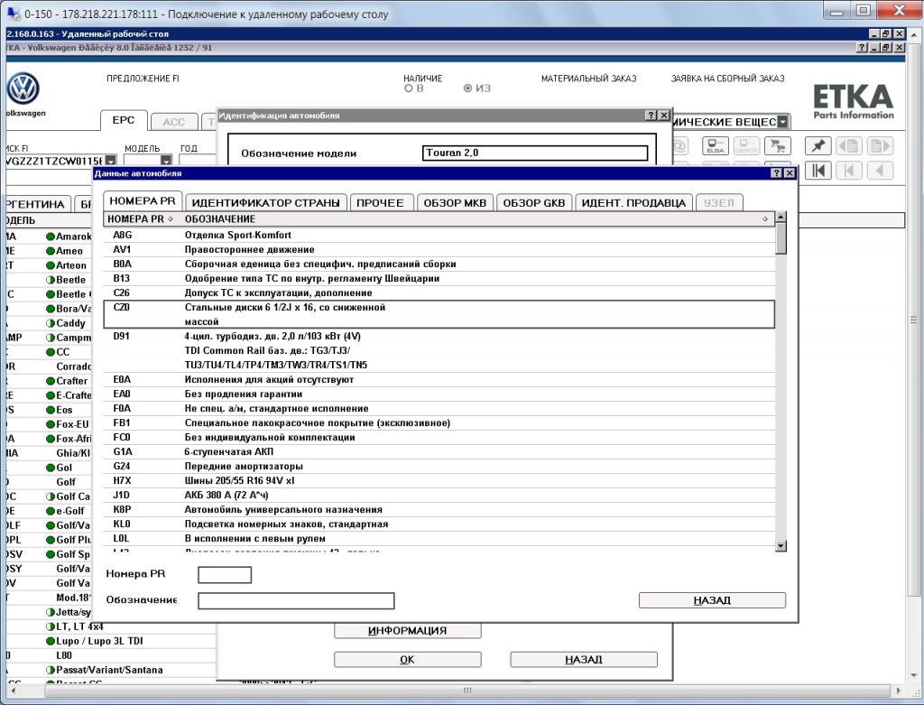Close the Идентификация автомобиля dialog
924x705 pixels.
664,116
